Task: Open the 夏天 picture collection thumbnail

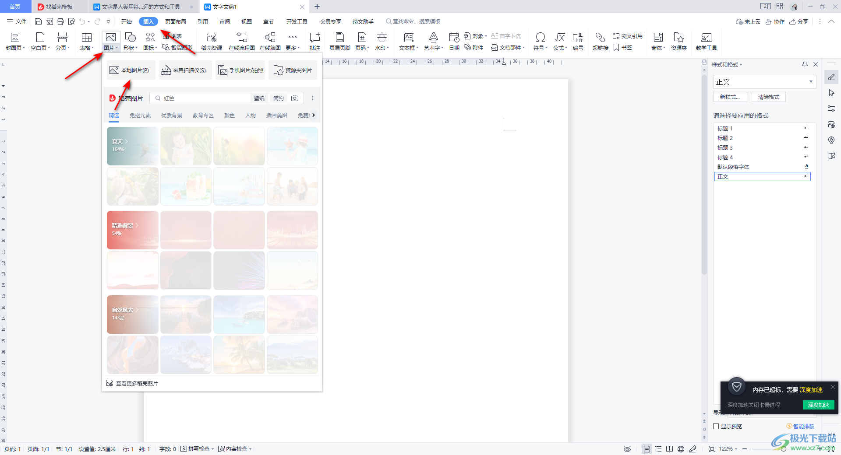Action: click(x=133, y=146)
